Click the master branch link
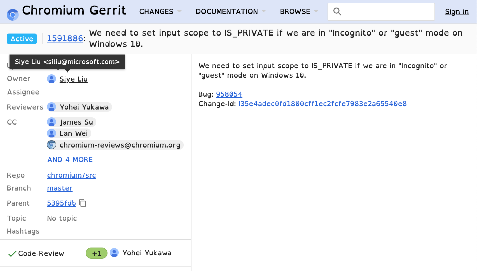 point(60,188)
